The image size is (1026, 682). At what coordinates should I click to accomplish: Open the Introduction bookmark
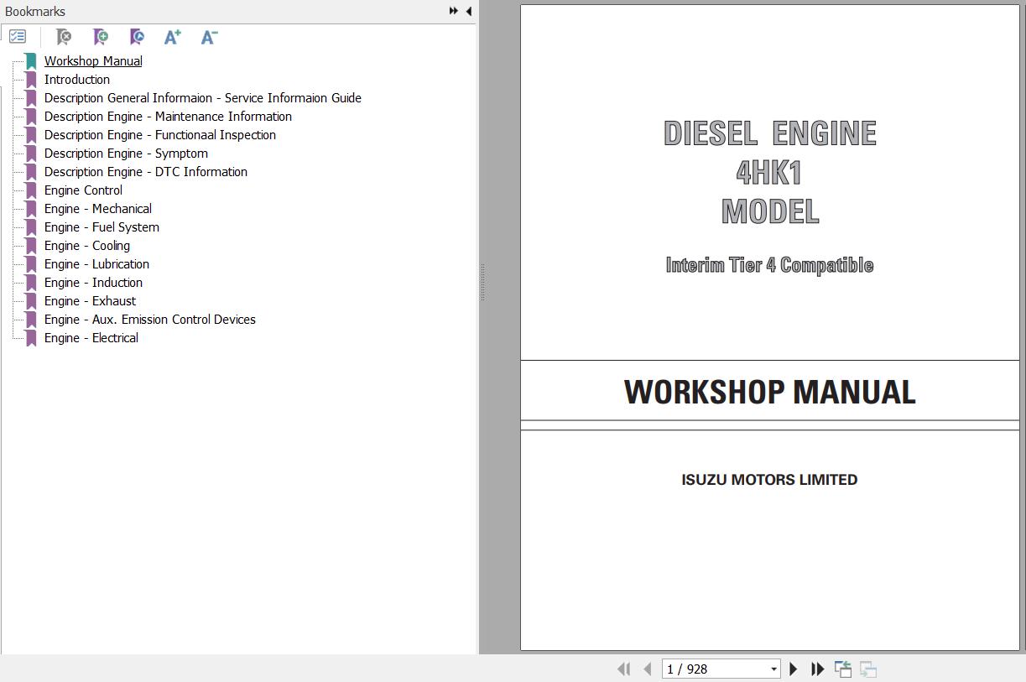point(77,80)
